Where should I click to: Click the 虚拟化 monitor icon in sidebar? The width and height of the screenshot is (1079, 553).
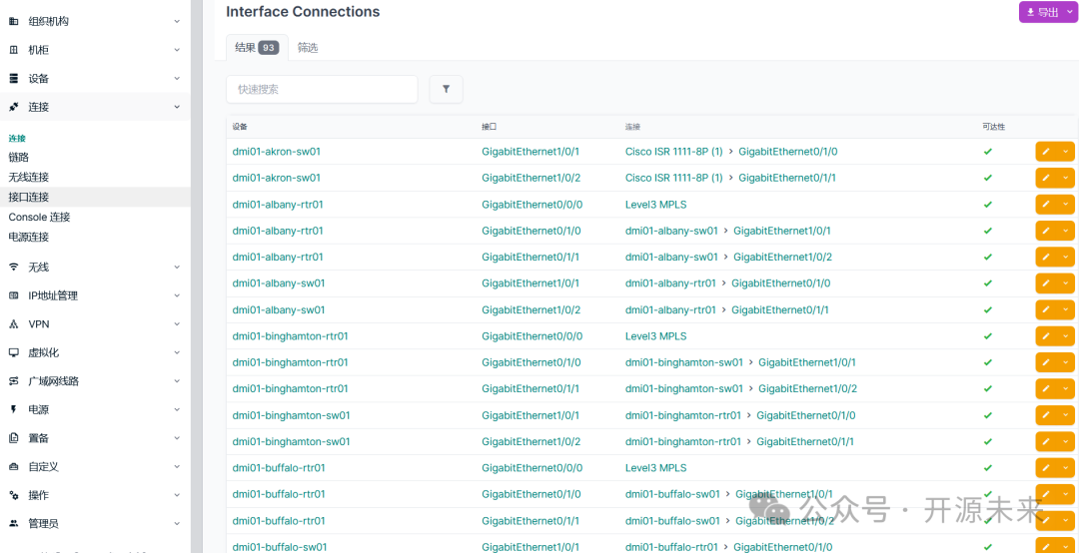tap(13, 352)
